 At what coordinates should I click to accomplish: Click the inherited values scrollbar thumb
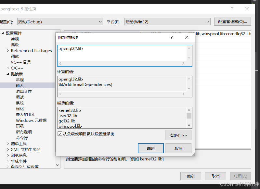[x=189, y=116]
